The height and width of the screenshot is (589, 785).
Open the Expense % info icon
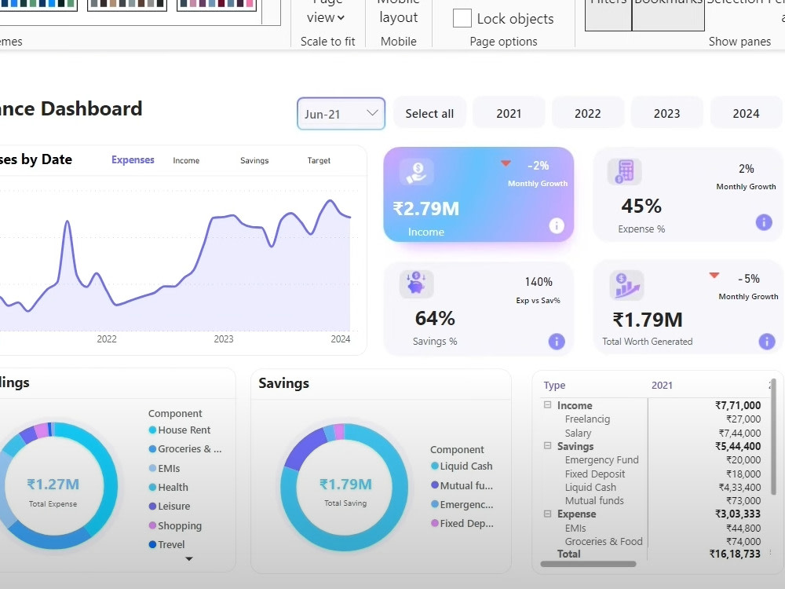click(764, 222)
